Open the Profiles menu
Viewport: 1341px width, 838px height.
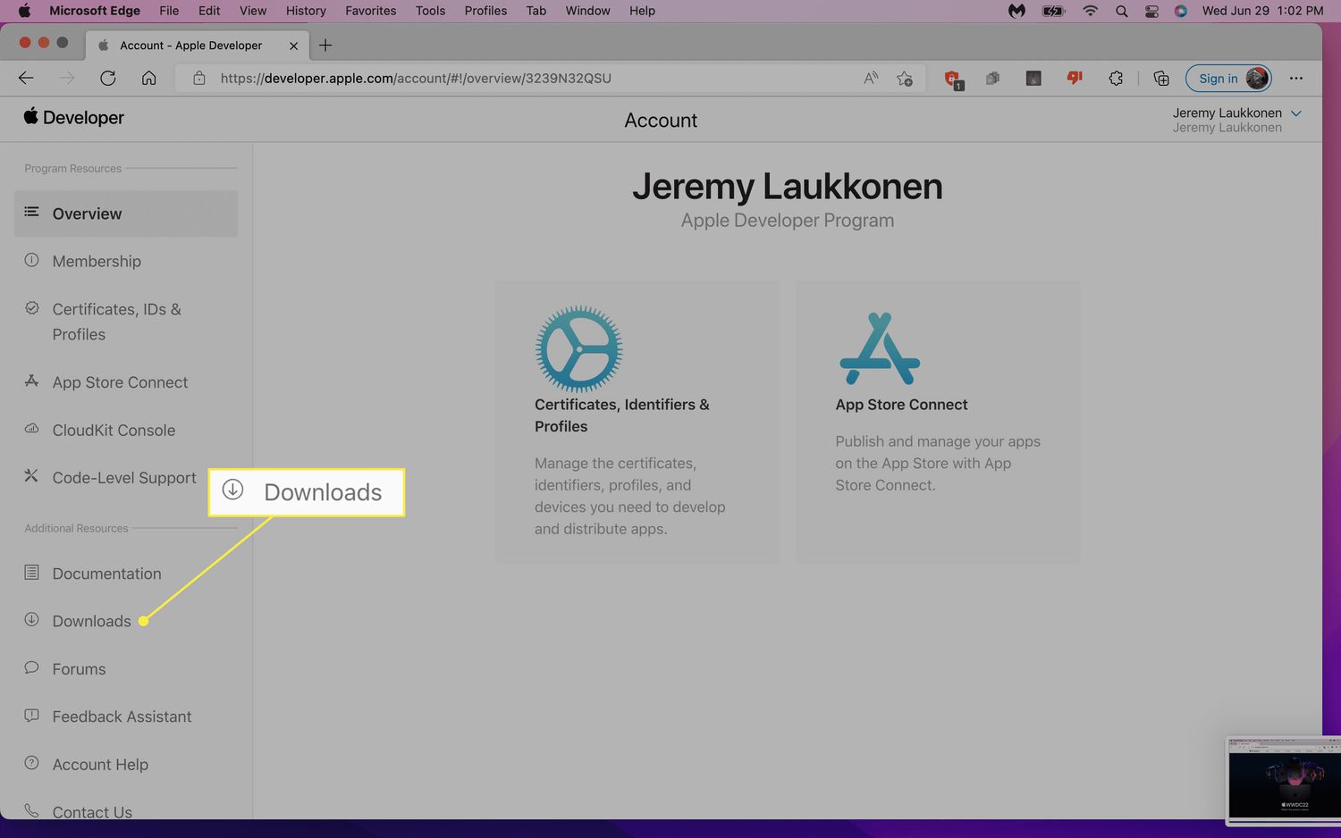pos(485,11)
